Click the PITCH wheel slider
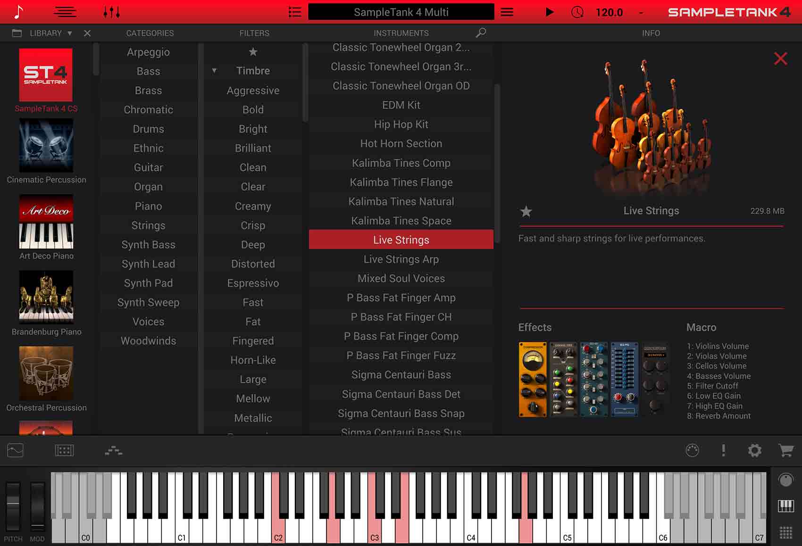Screen dimensions: 802x546 [13, 507]
